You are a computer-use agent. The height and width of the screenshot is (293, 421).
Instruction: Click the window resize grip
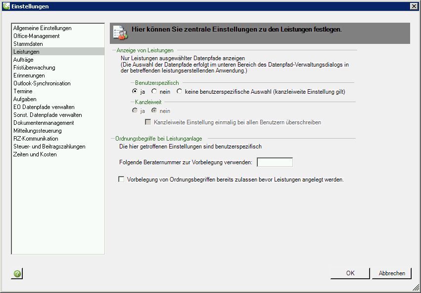[416, 288]
